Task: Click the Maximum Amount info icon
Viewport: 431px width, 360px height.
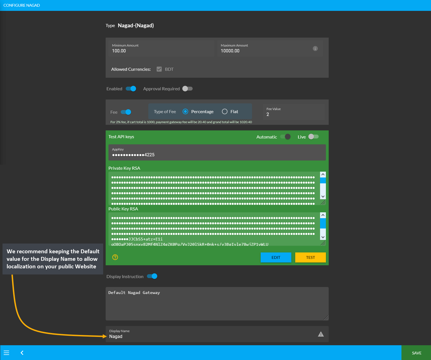Action: 315,48
